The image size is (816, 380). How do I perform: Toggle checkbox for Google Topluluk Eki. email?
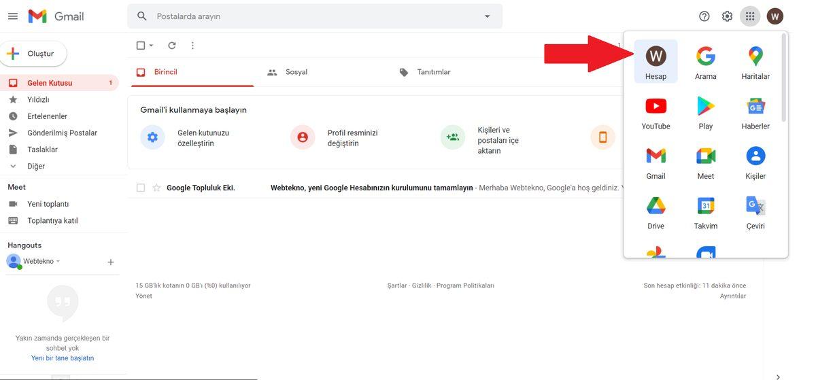[x=141, y=188]
